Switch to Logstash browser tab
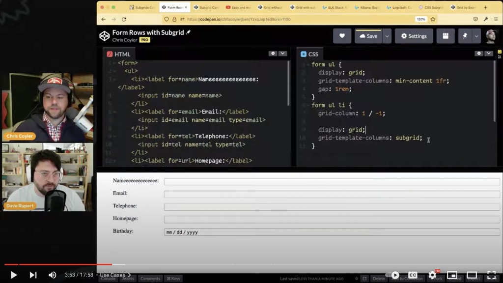The height and width of the screenshot is (283, 503). [x=399, y=7]
